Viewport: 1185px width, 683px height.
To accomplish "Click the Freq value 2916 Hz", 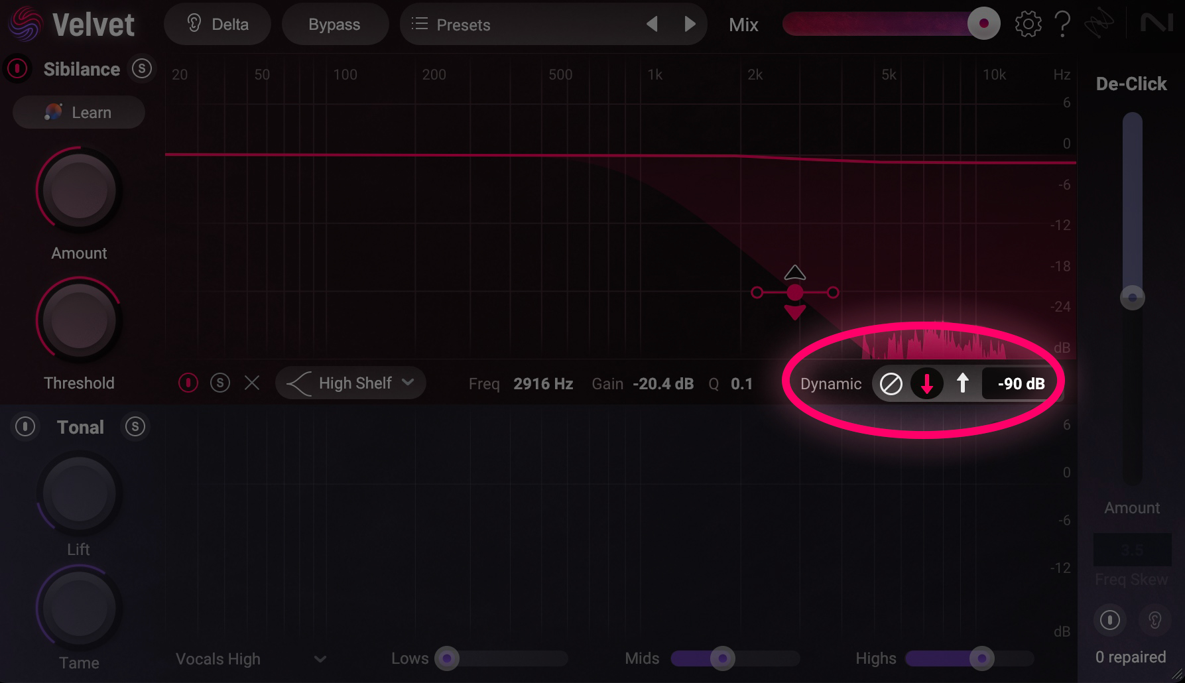I will [543, 383].
